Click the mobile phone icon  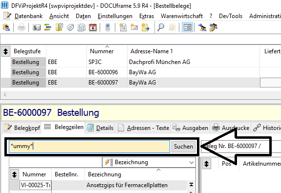[x=108, y=27]
